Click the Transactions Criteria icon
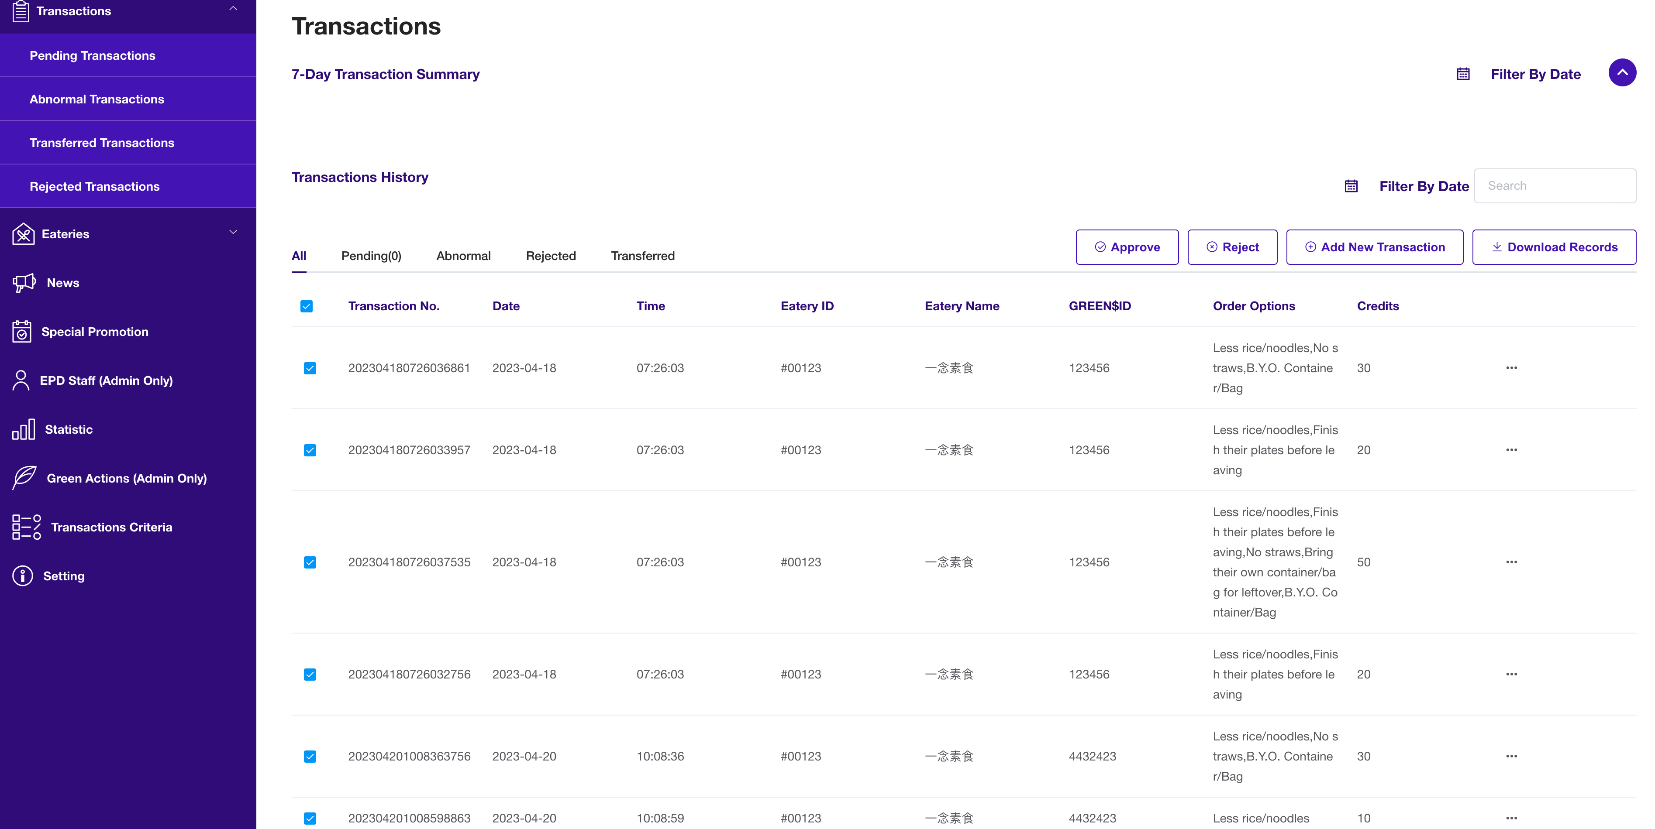 click(x=26, y=527)
